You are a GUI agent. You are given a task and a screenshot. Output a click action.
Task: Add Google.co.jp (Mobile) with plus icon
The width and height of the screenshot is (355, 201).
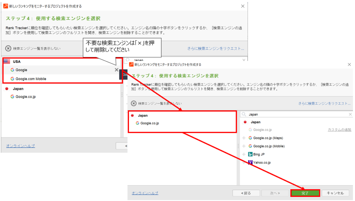[244, 146]
